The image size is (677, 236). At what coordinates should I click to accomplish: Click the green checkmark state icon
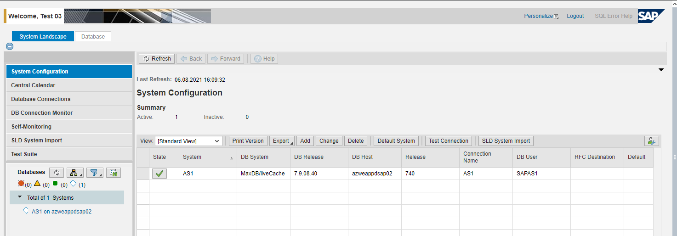coord(159,174)
